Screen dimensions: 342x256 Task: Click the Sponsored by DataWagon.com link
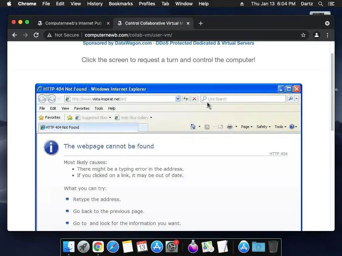pos(168,43)
